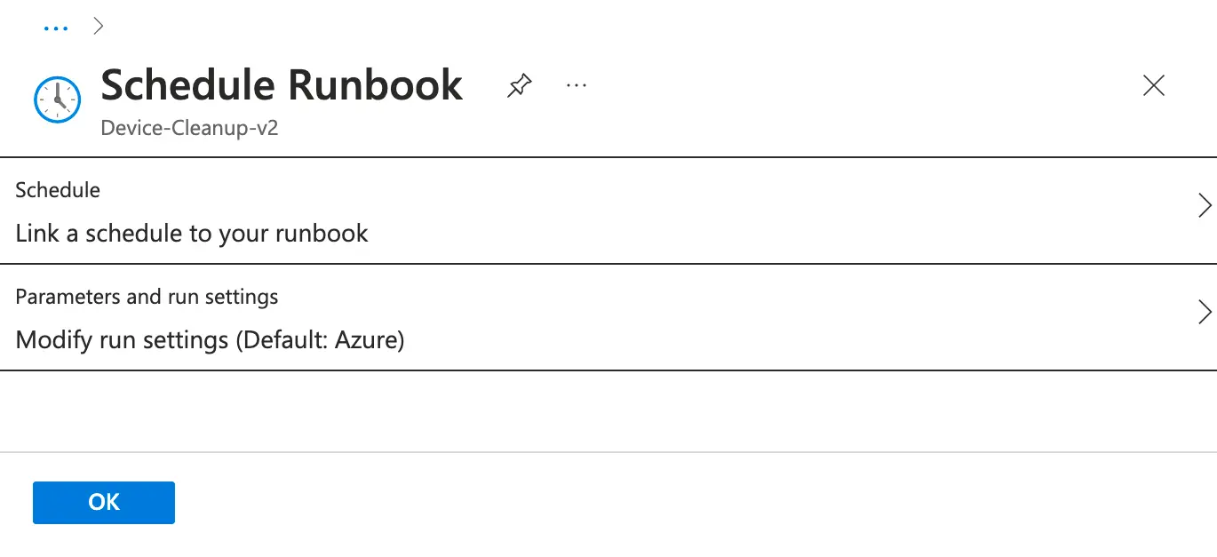Open Link a schedule to your runbook

pos(192,234)
